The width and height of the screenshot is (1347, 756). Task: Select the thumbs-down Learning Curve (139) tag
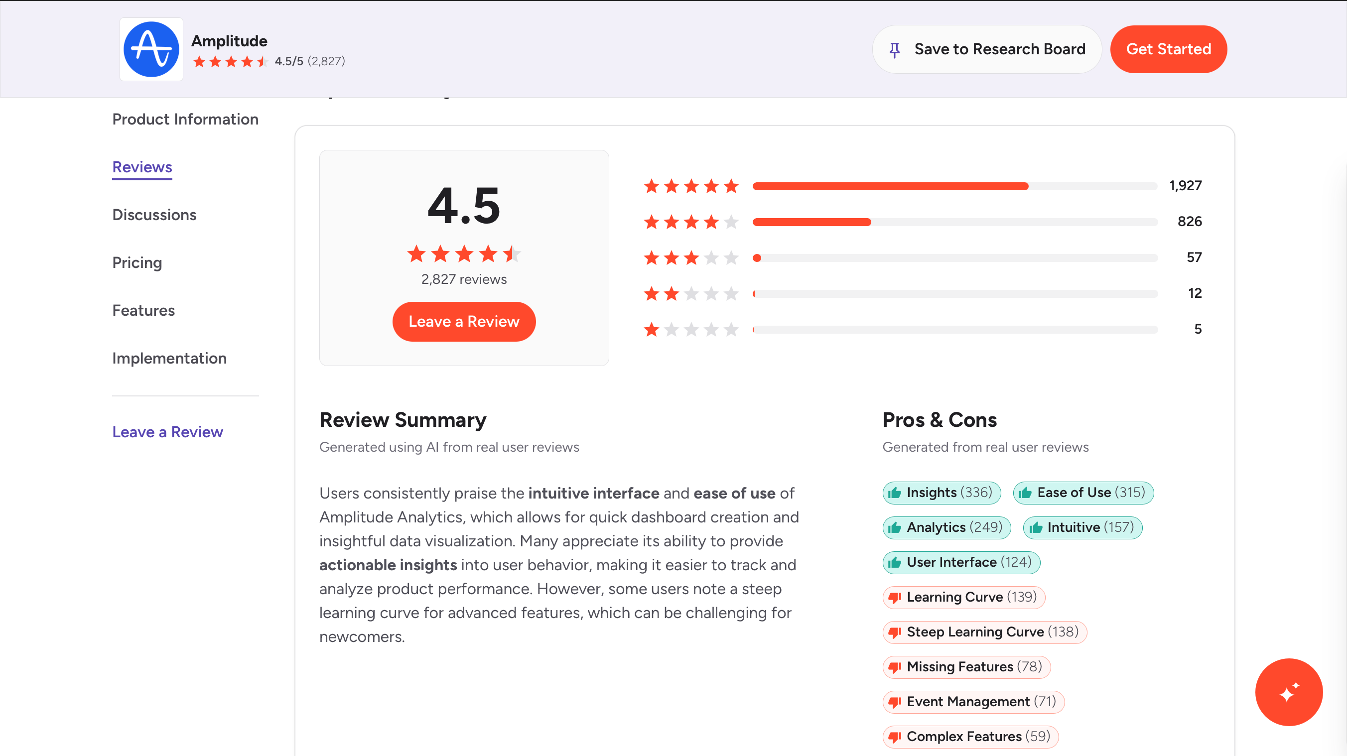[x=963, y=597]
